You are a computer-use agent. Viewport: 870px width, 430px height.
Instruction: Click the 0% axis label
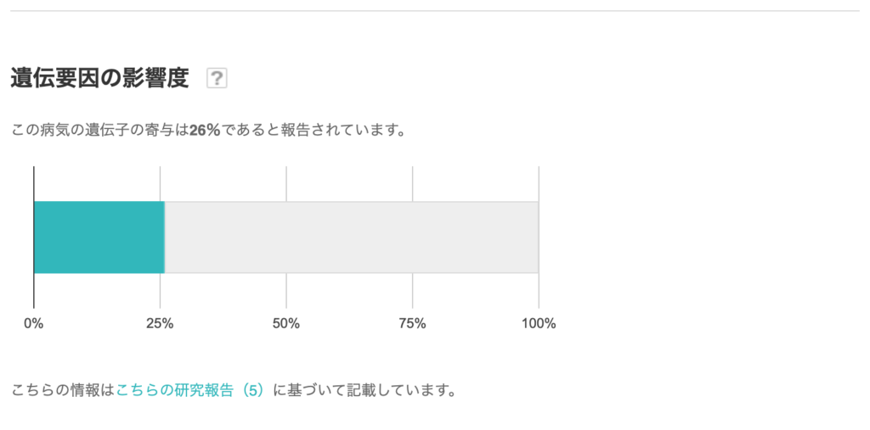coord(34,324)
